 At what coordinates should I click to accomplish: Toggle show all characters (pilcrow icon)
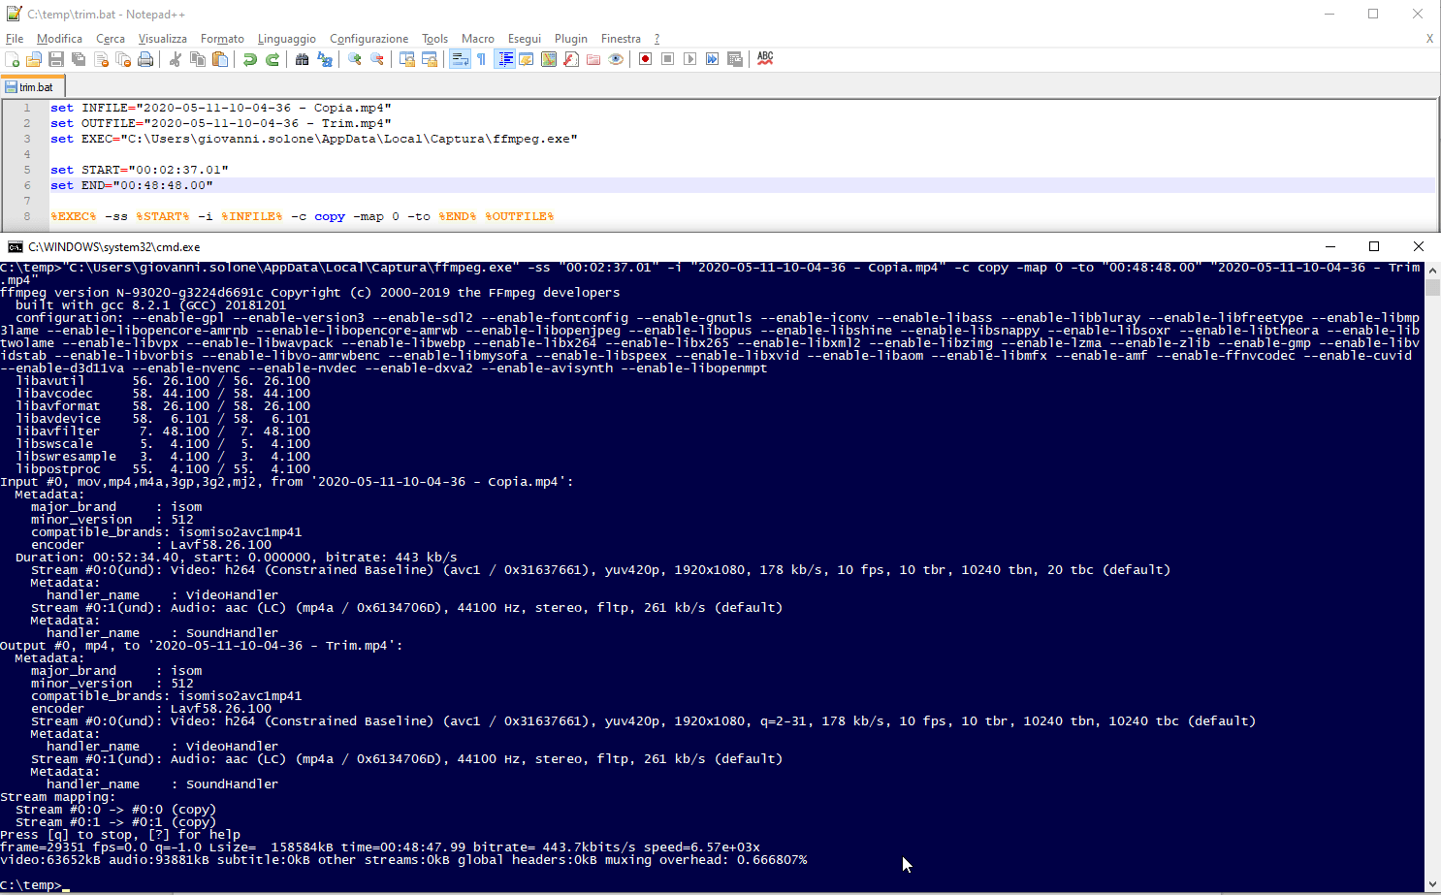(482, 59)
